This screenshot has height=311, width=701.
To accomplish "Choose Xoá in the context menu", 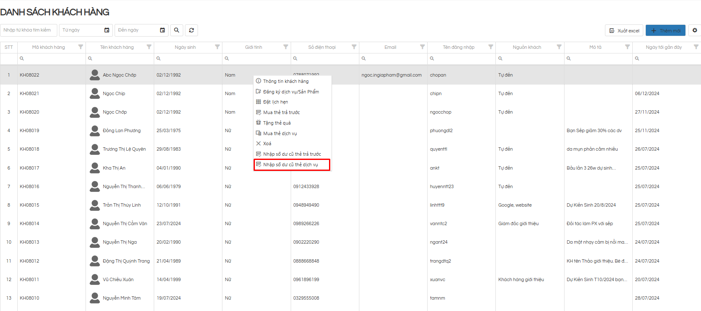I will [267, 144].
